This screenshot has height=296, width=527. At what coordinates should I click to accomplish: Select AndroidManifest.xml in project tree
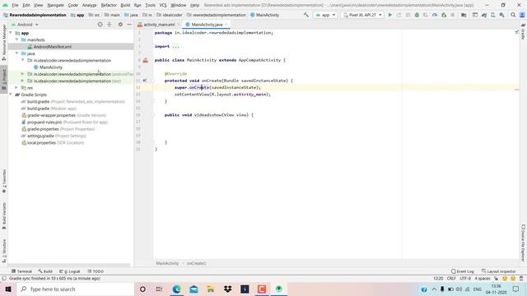(x=71, y=47)
